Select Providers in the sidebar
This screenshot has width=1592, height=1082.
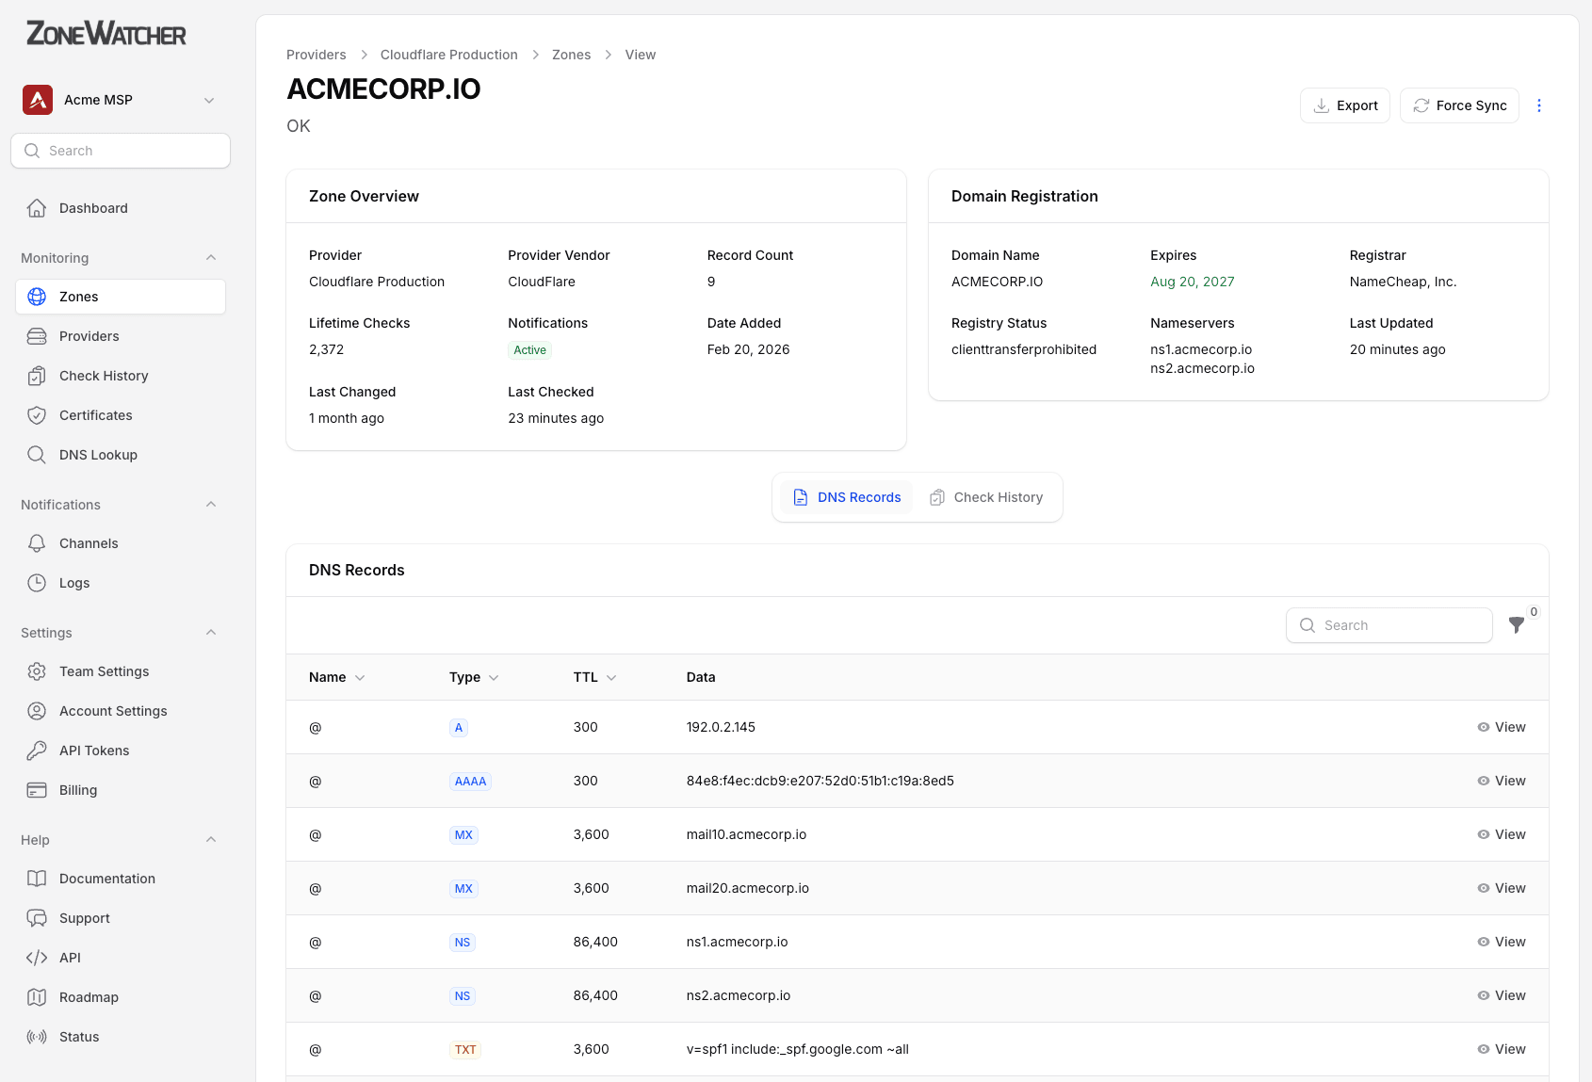pyautogui.click(x=88, y=335)
